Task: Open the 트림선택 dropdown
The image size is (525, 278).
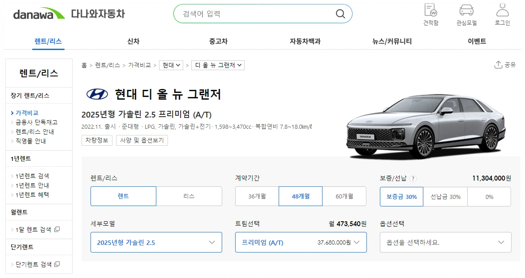Action: (301, 242)
